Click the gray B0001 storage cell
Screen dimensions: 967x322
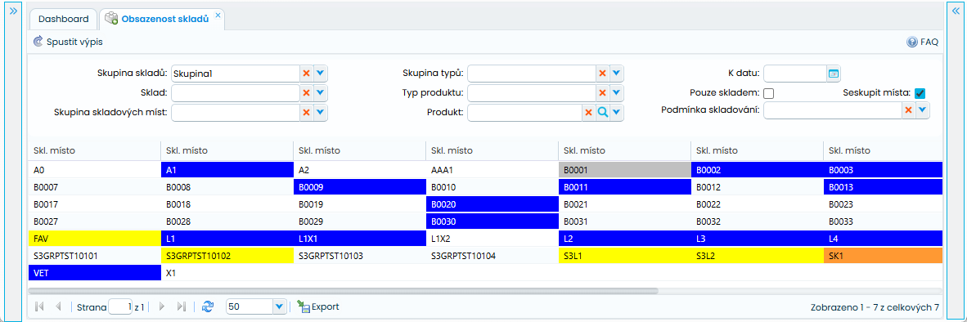(x=624, y=169)
